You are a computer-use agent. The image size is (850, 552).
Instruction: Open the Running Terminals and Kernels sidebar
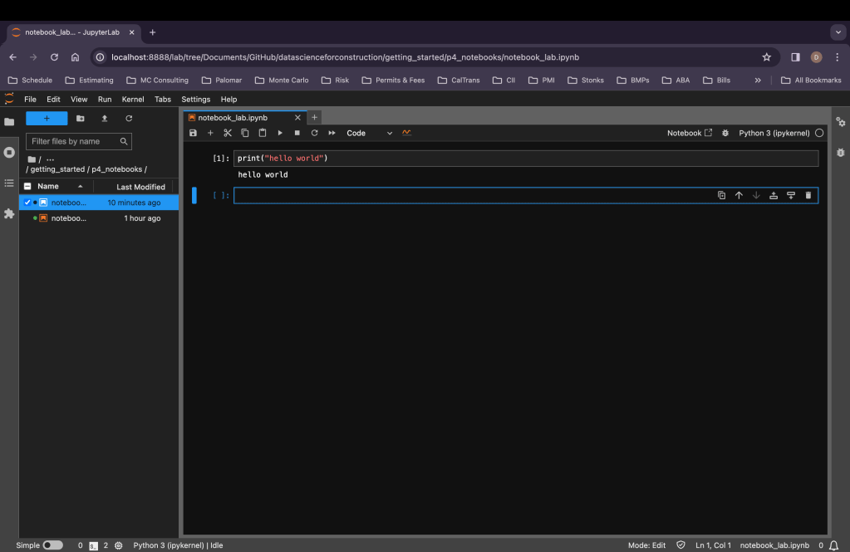[x=9, y=153]
